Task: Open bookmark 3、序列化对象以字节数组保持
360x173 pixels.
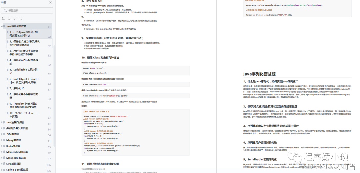Action: coord(24,53)
